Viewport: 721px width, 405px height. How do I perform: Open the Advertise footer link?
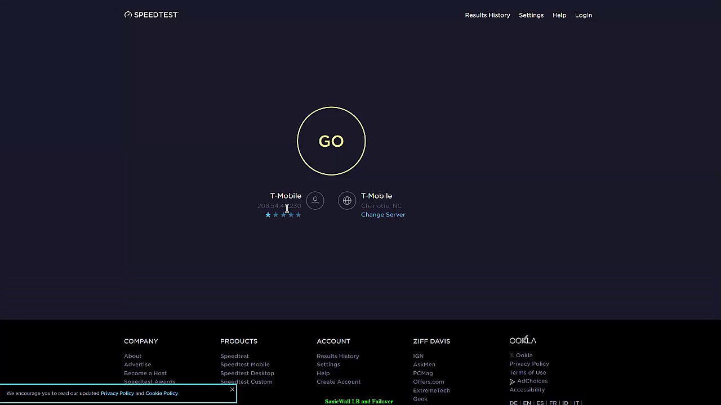(137, 364)
